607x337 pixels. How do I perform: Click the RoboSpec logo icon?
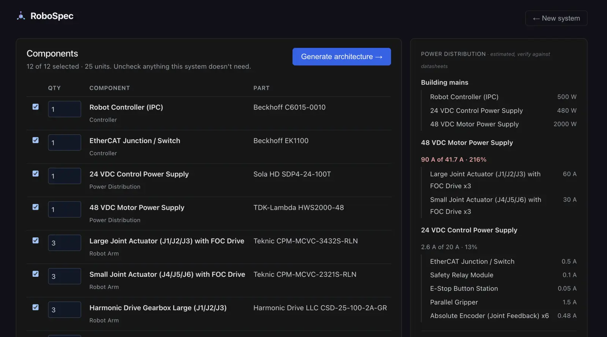[x=21, y=16]
